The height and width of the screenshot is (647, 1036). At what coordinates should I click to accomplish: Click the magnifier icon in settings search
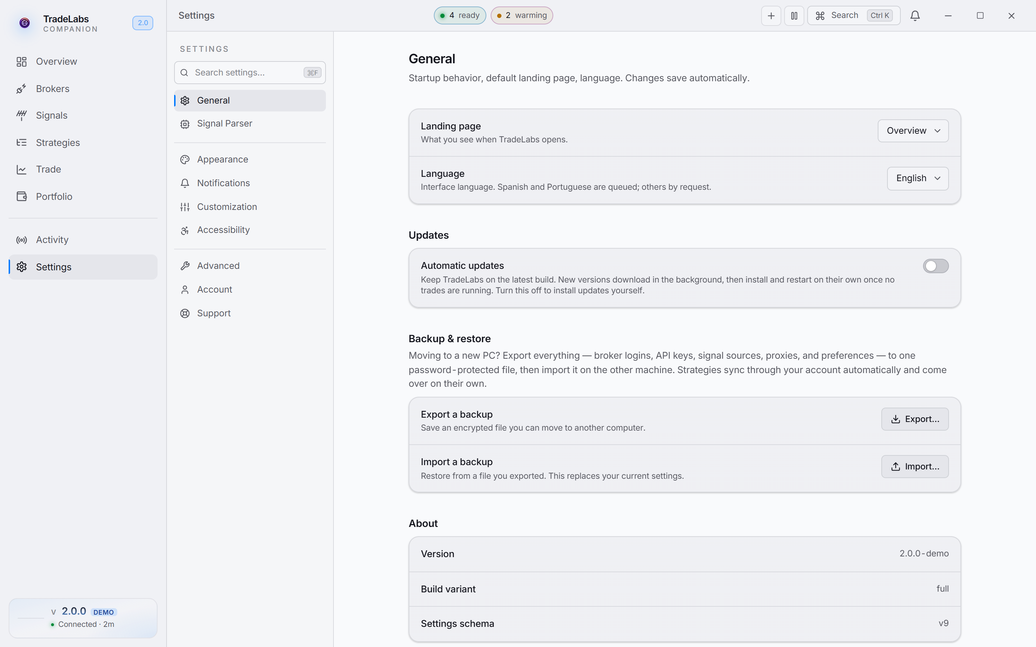pyautogui.click(x=184, y=73)
